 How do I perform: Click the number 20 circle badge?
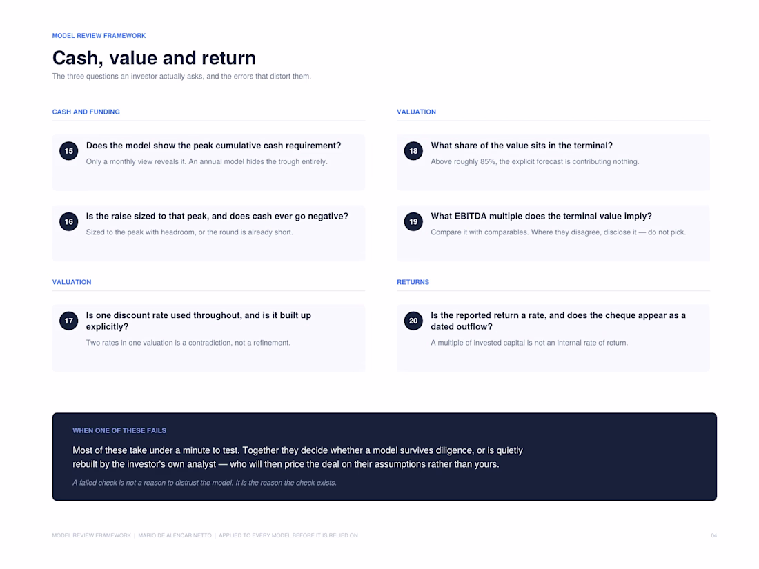[x=413, y=321]
